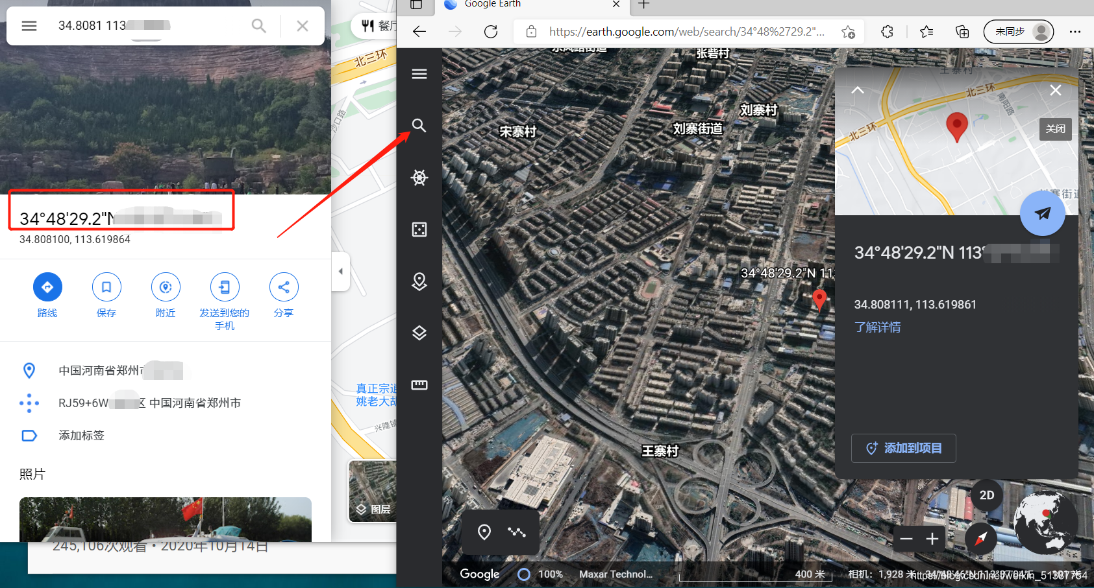Open the Edge collections icon
The height and width of the screenshot is (588, 1094).
click(962, 32)
